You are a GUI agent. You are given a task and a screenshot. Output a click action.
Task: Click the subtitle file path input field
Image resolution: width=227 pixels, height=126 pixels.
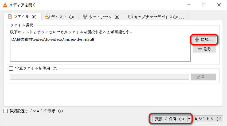tap(99, 77)
